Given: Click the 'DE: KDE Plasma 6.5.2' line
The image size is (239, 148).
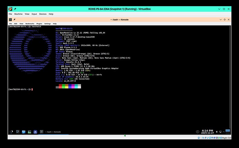Looking at the screenshot, I should [66, 47].
